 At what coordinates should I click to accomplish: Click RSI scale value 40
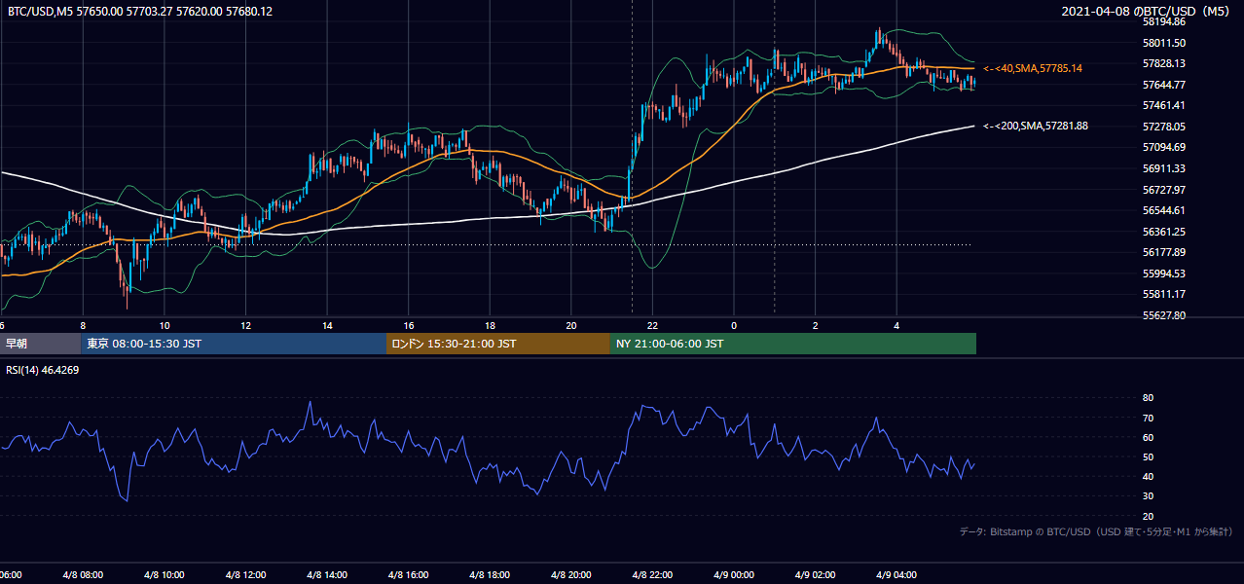click(x=1148, y=476)
